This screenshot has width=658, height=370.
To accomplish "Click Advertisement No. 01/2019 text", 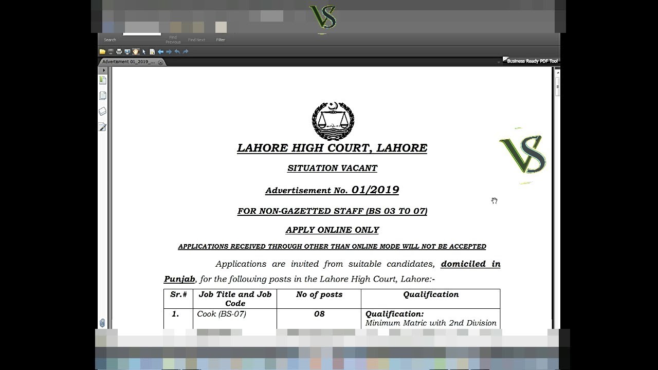I will (x=332, y=190).
